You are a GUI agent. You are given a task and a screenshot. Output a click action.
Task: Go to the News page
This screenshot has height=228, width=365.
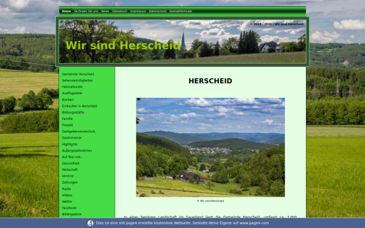click(x=105, y=11)
